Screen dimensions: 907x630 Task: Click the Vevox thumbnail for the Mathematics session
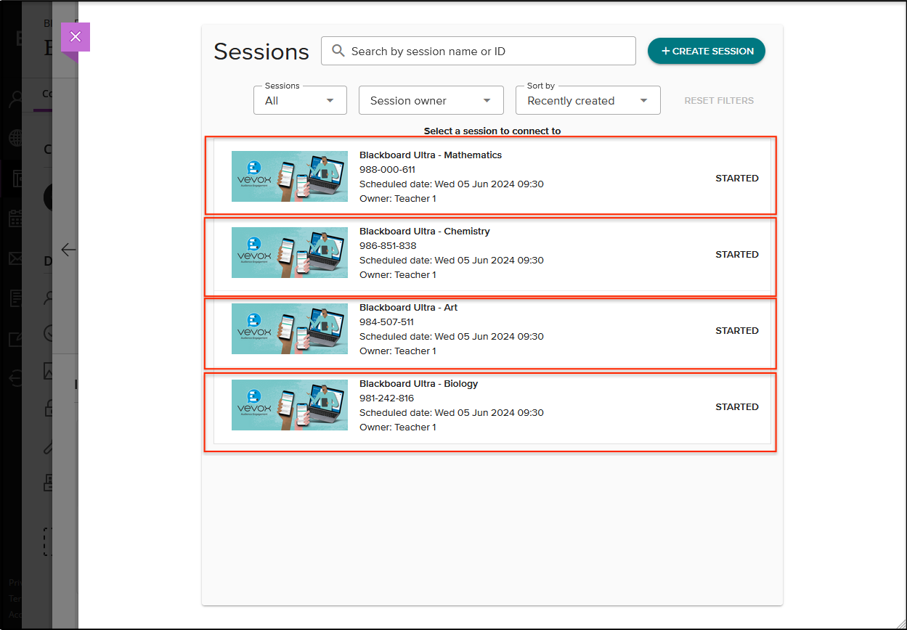[289, 176]
